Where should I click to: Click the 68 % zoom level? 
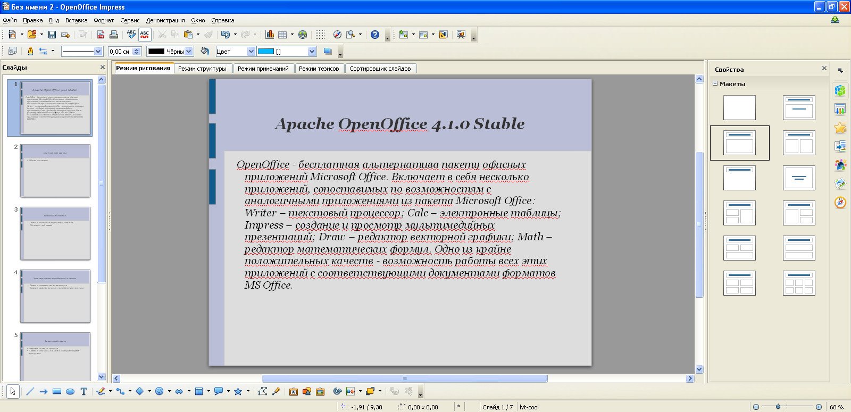click(837, 407)
